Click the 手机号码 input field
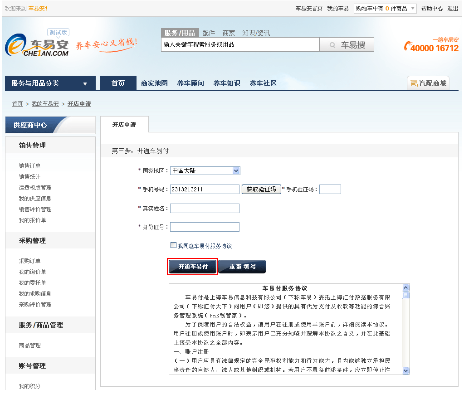Viewport: 464px width, 399px height. [x=205, y=189]
